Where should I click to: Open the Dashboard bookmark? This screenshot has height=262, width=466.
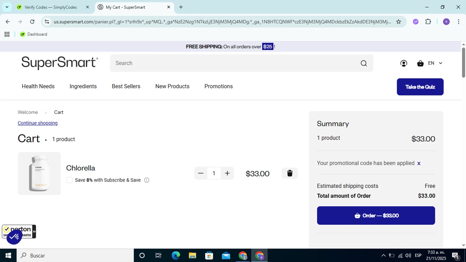tap(34, 34)
